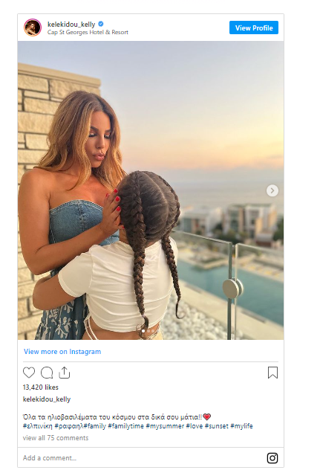
Task: Open the #familytime hashtag
Action: click(x=125, y=426)
